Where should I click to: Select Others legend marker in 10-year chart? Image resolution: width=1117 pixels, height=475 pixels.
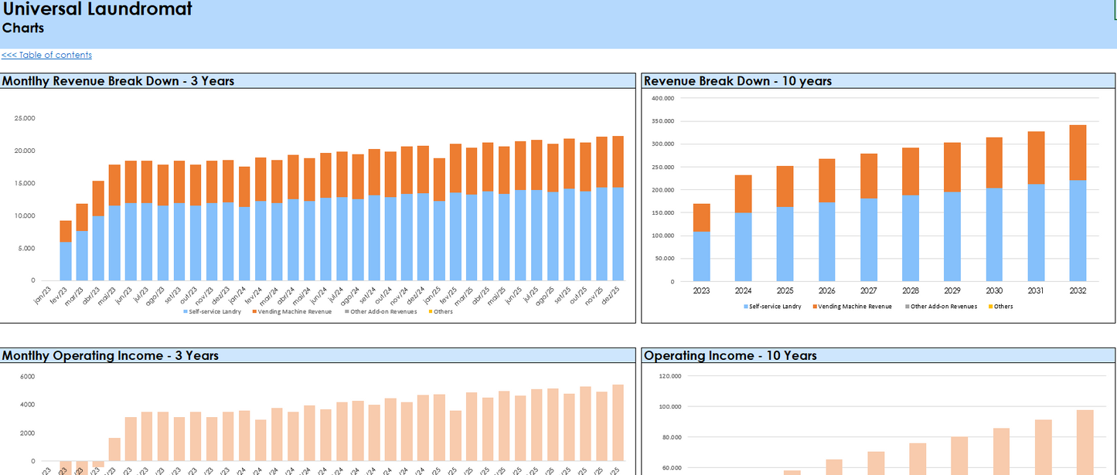989,307
